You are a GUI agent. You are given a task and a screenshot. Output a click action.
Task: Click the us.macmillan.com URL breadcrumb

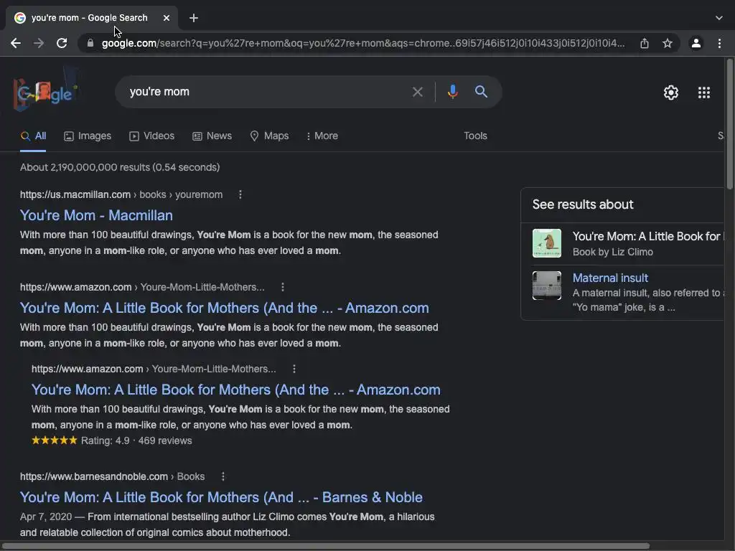pyautogui.click(x=121, y=194)
